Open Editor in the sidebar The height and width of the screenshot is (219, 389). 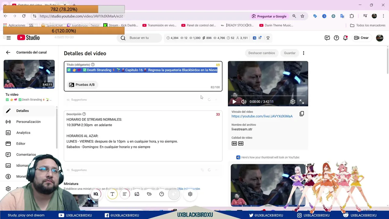pos(29,144)
